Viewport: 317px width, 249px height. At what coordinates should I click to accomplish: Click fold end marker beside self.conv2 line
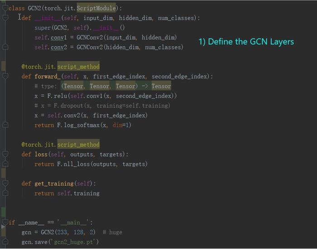pyautogui.click(x=5, y=47)
